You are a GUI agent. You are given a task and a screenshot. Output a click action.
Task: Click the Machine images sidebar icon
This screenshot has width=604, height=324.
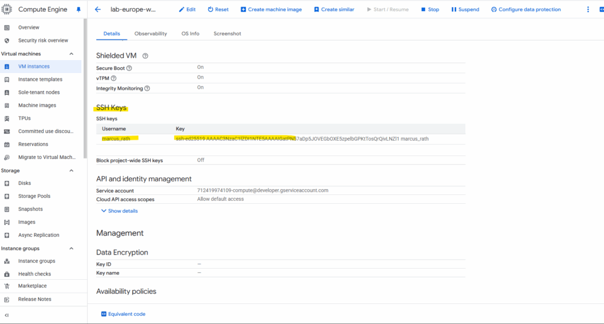pyautogui.click(x=6, y=105)
